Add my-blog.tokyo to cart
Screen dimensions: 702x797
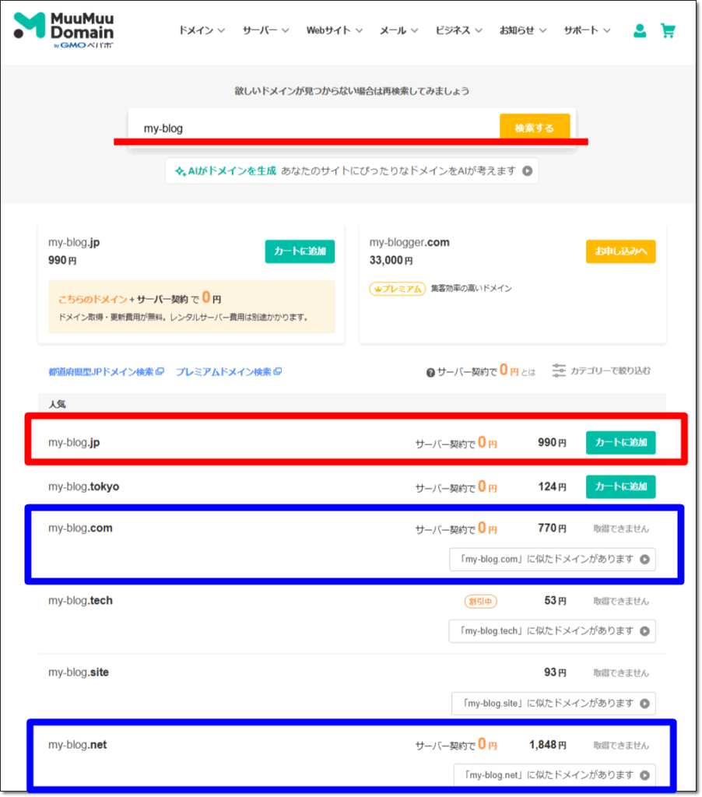[620, 486]
